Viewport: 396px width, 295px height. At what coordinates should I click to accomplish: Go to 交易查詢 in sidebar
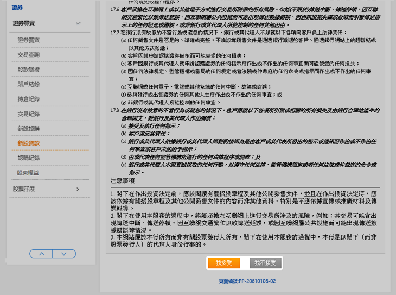coord(28,55)
